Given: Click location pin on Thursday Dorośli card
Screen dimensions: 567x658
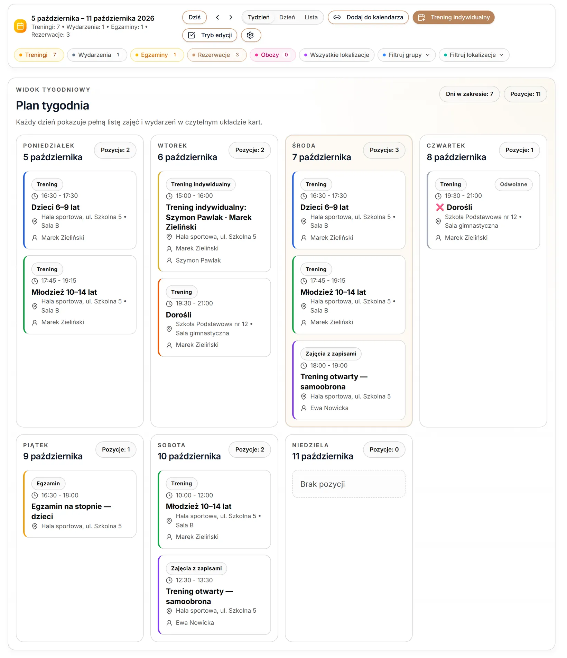Looking at the screenshot, I should 438,221.
